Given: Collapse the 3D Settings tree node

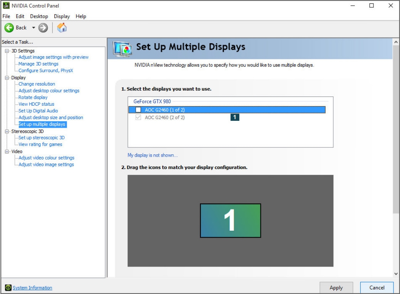Looking at the screenshot, I should tap(7, 51).
